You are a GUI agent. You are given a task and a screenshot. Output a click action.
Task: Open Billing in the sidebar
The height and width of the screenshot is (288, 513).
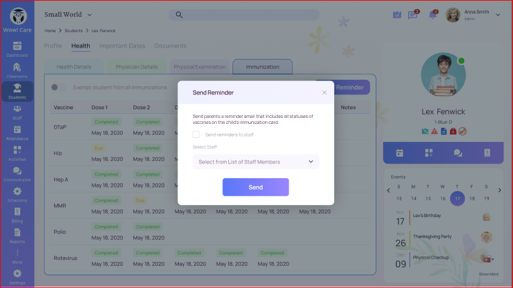click(x=17, y=214)
